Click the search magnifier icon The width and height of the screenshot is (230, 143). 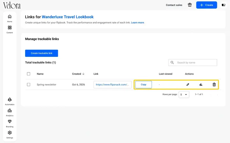172,63
